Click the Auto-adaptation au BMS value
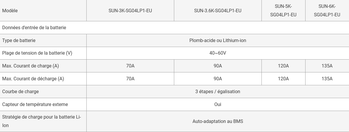This screenshot has height=132, width=349. [x=218, y=121]
